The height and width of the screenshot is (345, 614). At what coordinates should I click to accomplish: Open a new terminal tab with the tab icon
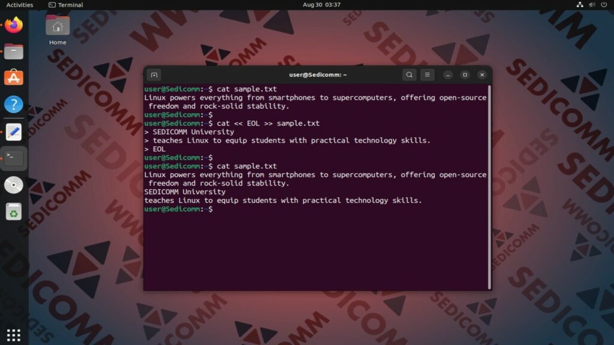[154, 75]
